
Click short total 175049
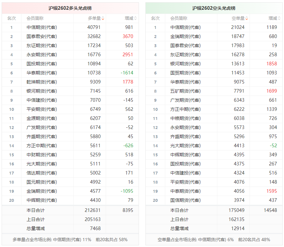[237, 210]
